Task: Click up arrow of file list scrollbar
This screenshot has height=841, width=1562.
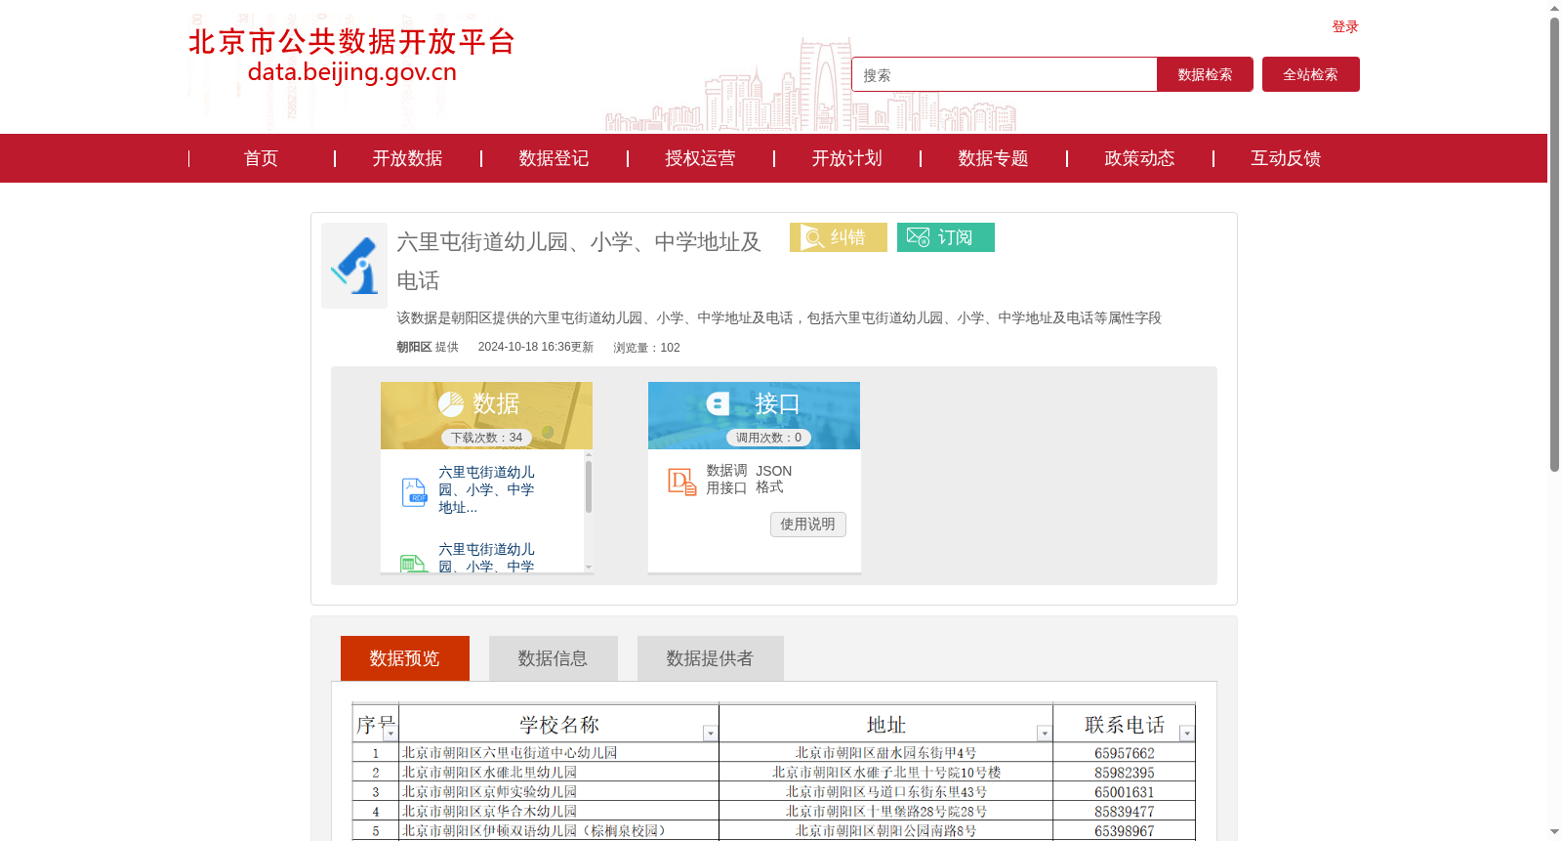Action: pos(589,455)
